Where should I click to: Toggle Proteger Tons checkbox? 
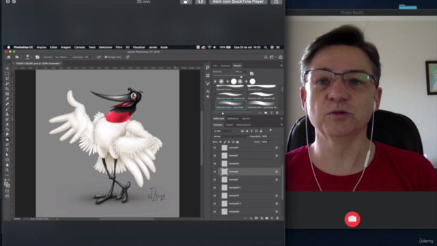pyautogui.click(x=106, y=57)
